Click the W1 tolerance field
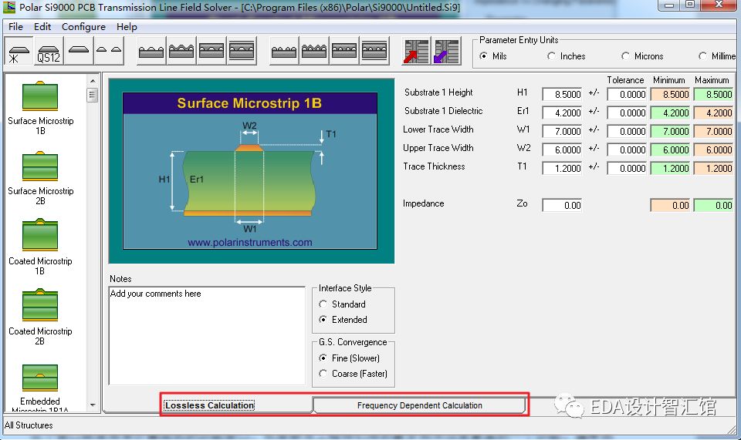 (x=627, y=131)
